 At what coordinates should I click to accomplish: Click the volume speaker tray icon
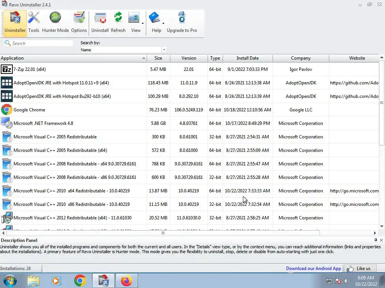(x=347, y=281)
